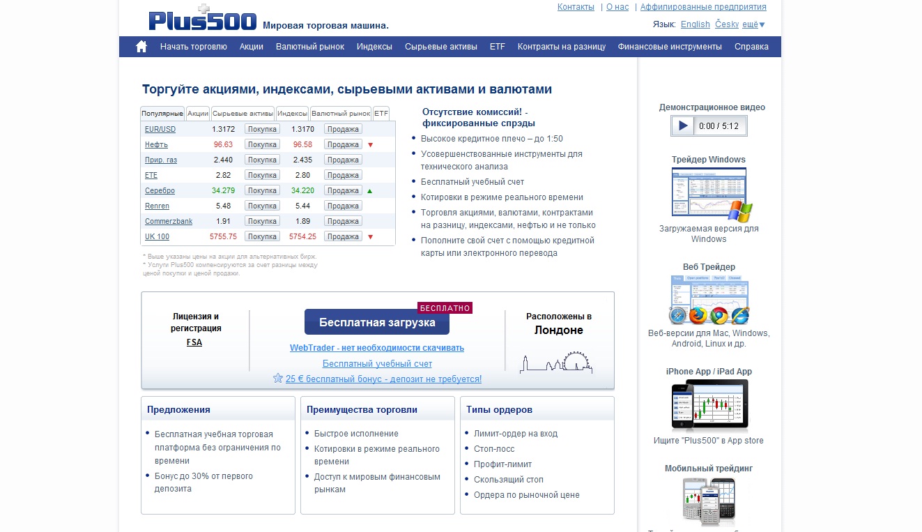The image size is (922, 532).
Task: Click the 'Бесплатная загрузка' button
Action: (377, 322)
